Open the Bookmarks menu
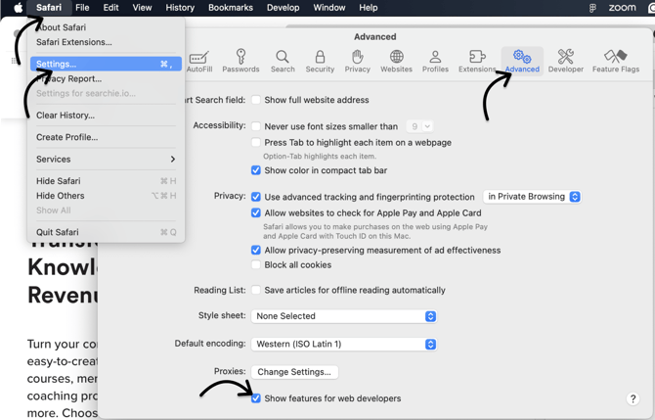This screenshot has width=655, height=420. tap(231, 8)
